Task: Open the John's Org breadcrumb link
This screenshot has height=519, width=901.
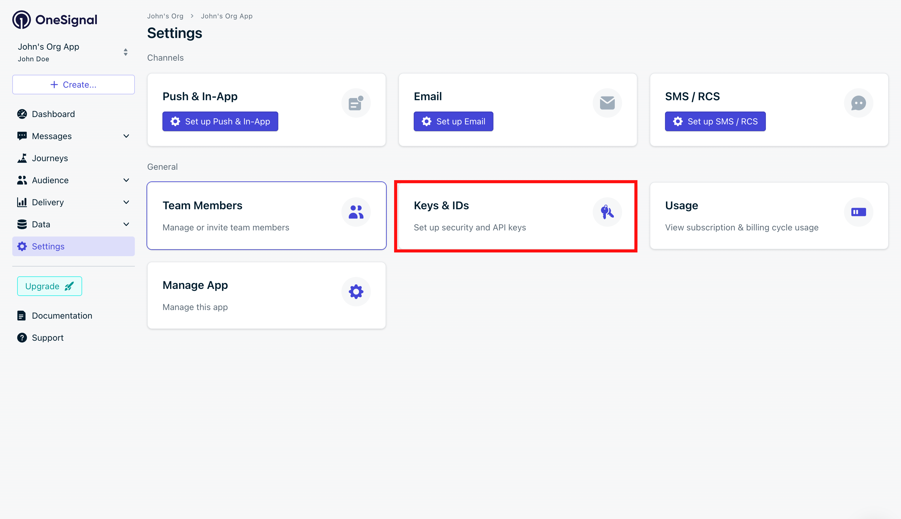Action: (x=165, y=16)
